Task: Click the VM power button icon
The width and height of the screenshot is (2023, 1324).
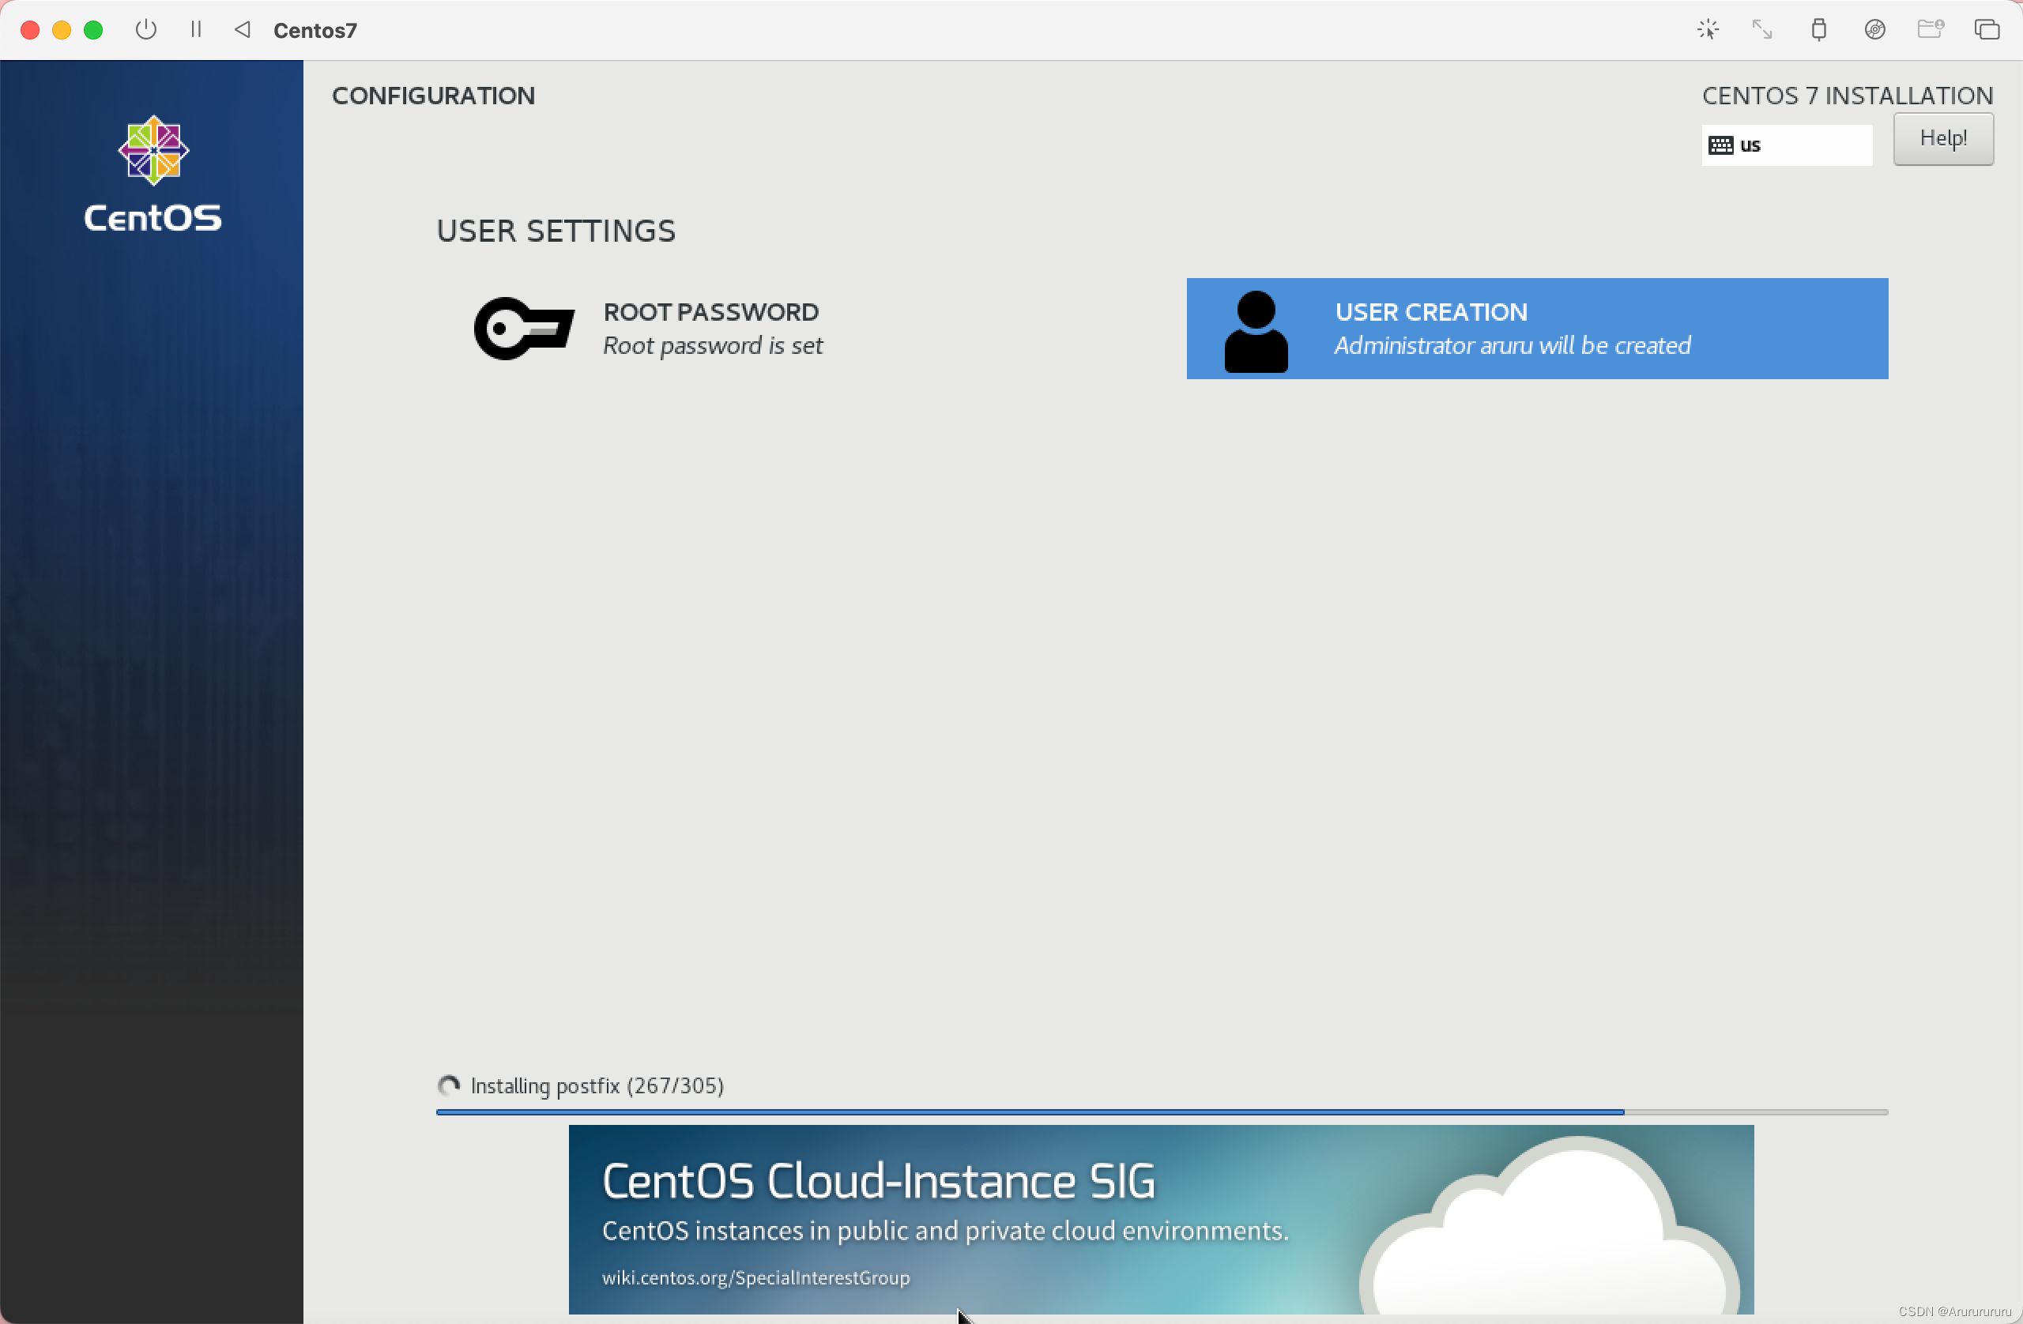Action: tap(146, 30)
